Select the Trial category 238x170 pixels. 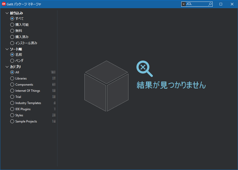click(12, 97)
